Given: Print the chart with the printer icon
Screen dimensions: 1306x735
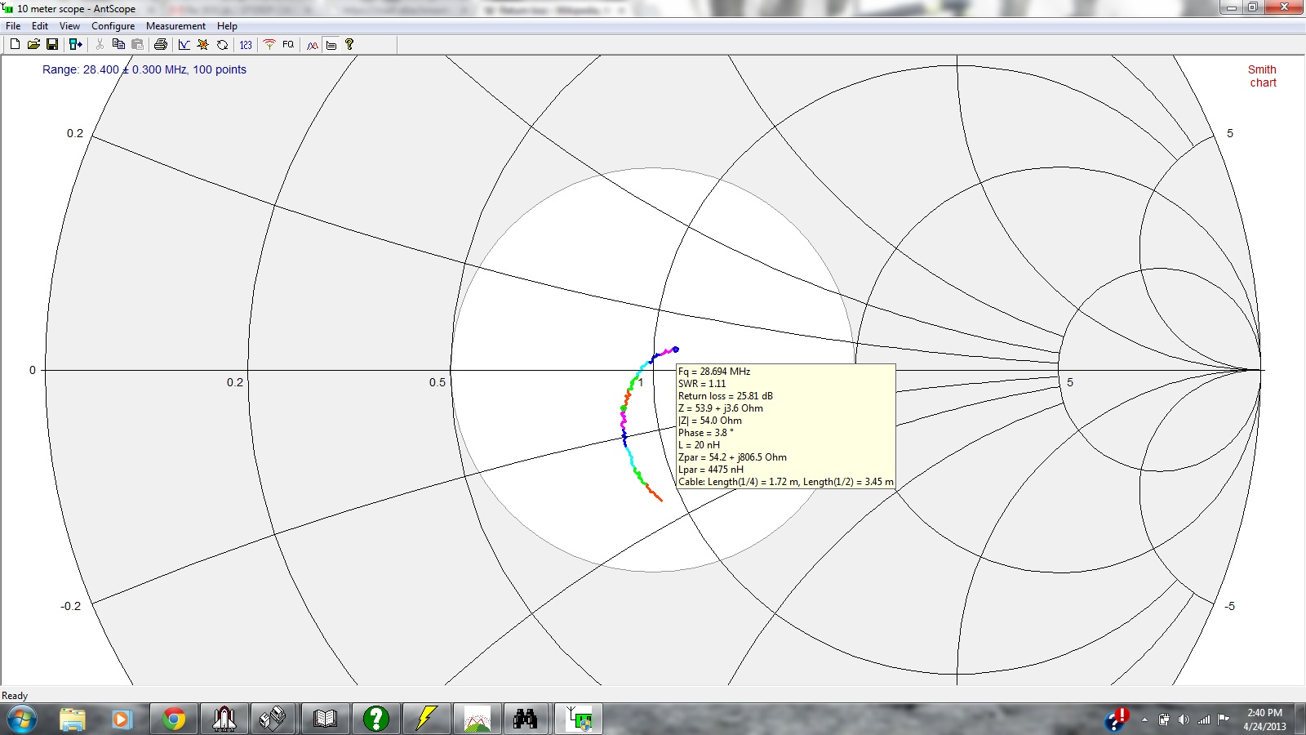Looking at the screenshot, I should click(x=161, y=45).
